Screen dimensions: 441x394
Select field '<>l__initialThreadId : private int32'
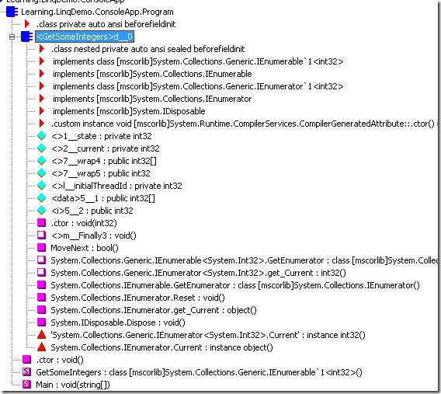(x=116, y=186)
